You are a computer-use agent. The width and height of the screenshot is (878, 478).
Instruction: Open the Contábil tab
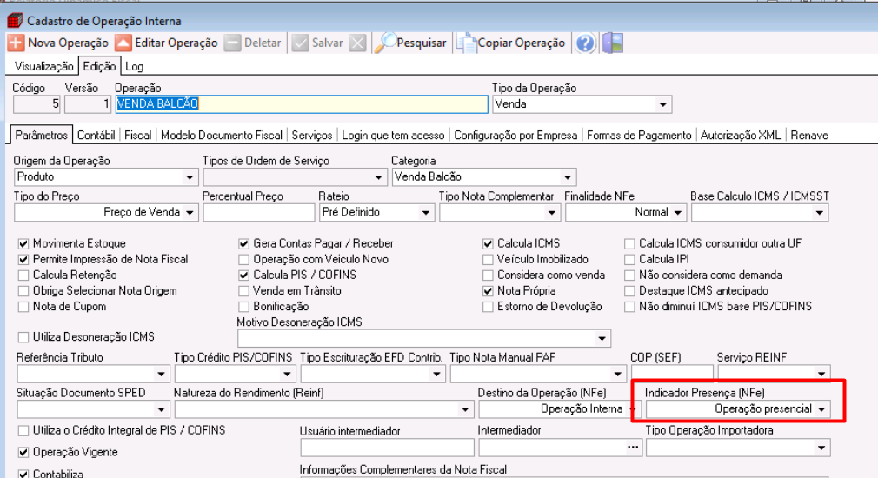96,135
